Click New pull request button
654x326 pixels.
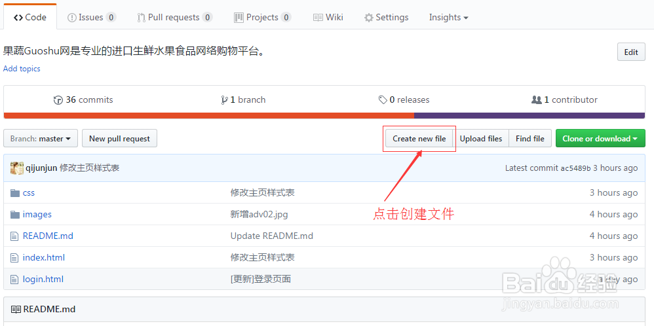click(120, 138)
